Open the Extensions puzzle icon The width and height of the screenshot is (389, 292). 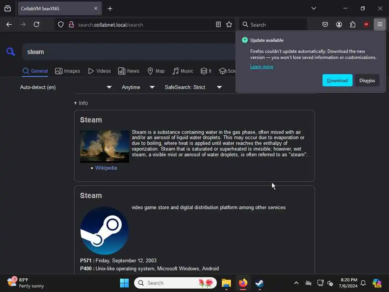click(x=353, y=24)
